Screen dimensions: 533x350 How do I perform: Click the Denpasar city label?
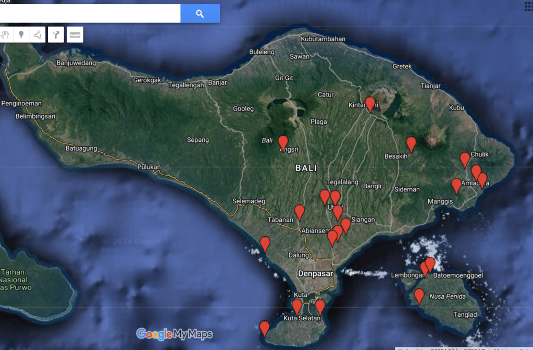click(x=315, y=274)
